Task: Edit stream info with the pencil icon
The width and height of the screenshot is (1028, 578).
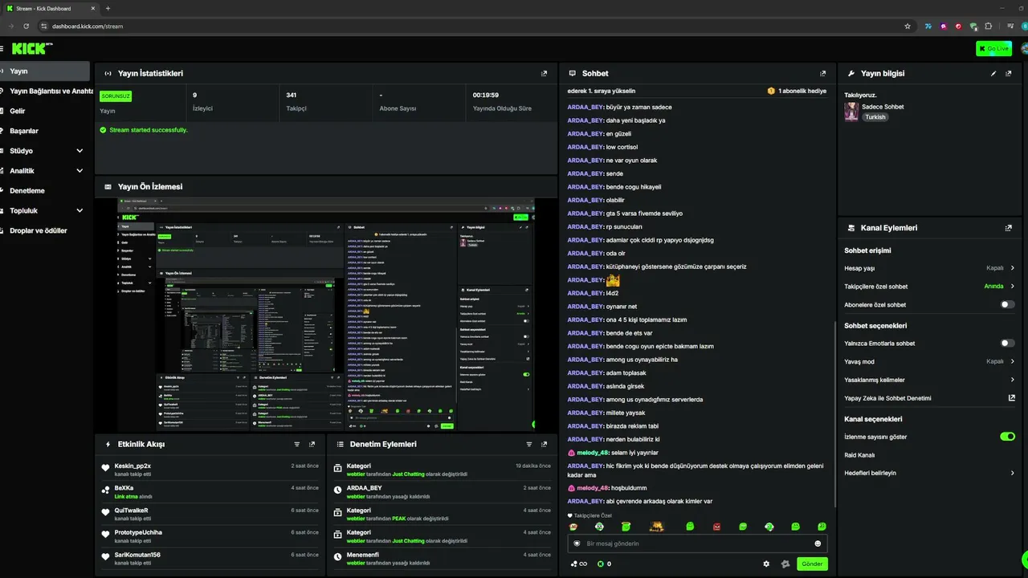Action: pyautogui.click(x=993, y=73)
